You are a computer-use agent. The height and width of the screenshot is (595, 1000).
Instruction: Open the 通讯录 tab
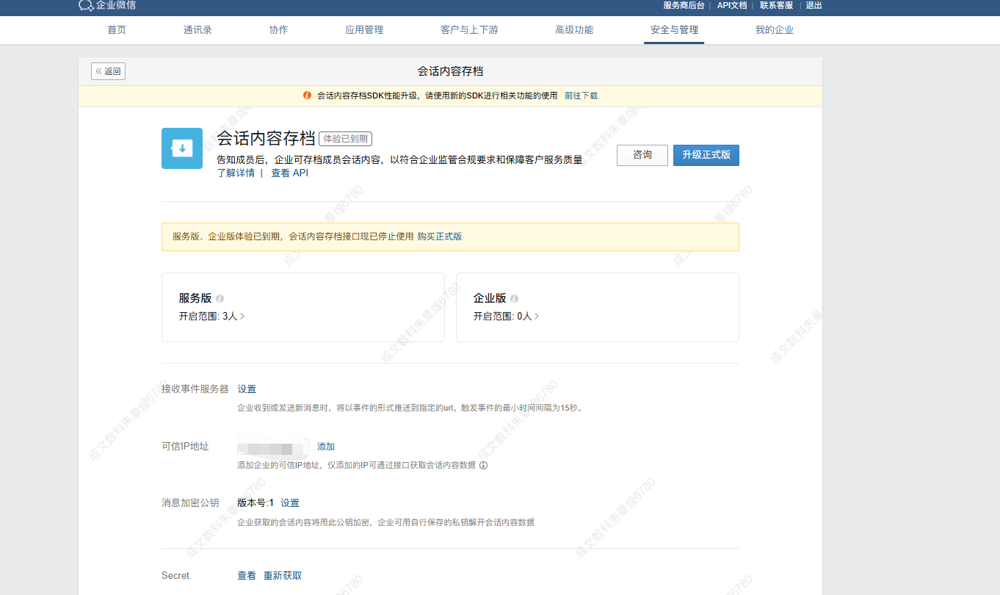[x=198, y=30]
